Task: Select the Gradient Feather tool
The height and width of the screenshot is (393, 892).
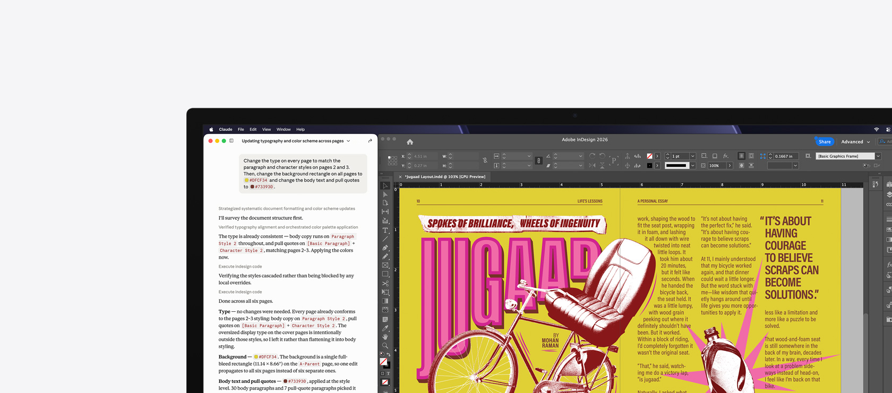Action: [385, 310]
